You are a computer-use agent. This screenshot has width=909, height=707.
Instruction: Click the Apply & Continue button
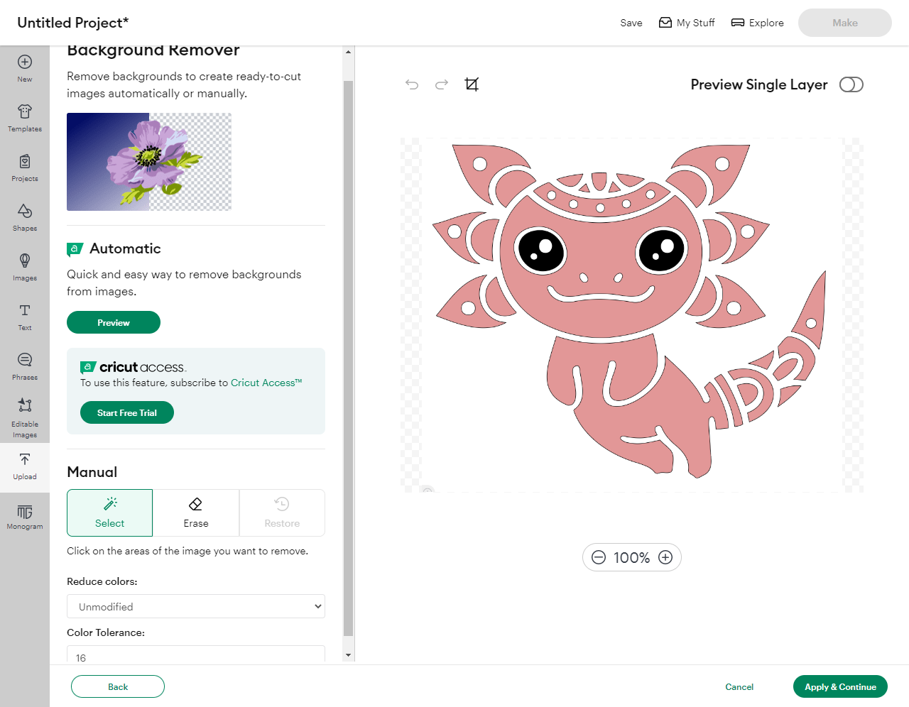840,686
